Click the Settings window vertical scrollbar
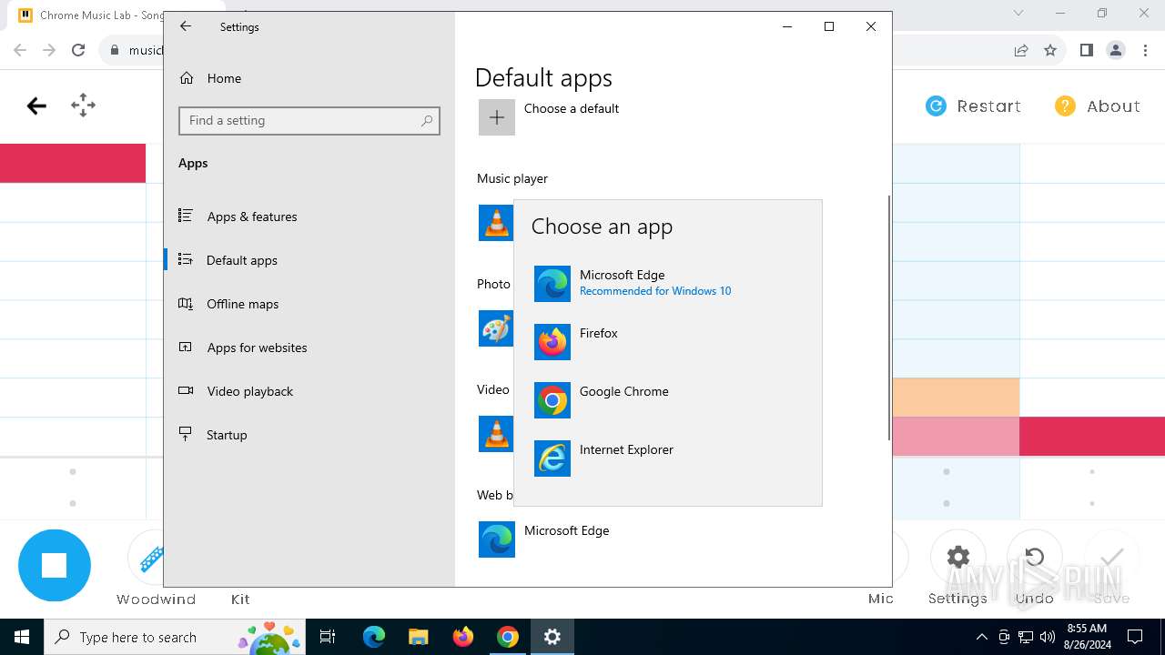Screen dimensions: 1165x655 (x=888, y=318)
